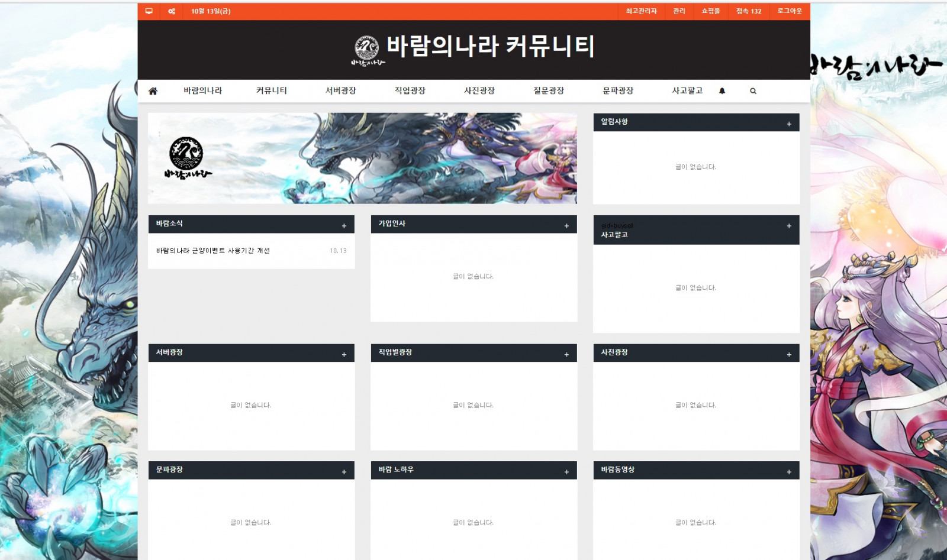The height and width of the screenshot is (560, 947).
Task: Click the monitor icon in top bar
Action: pos(149,11)
